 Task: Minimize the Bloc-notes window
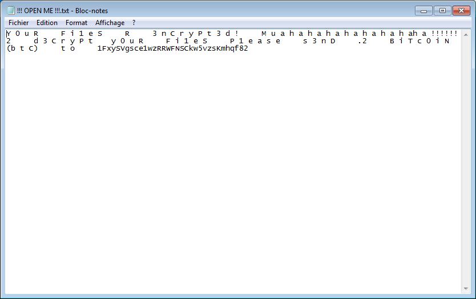click(x=423, y=10)
